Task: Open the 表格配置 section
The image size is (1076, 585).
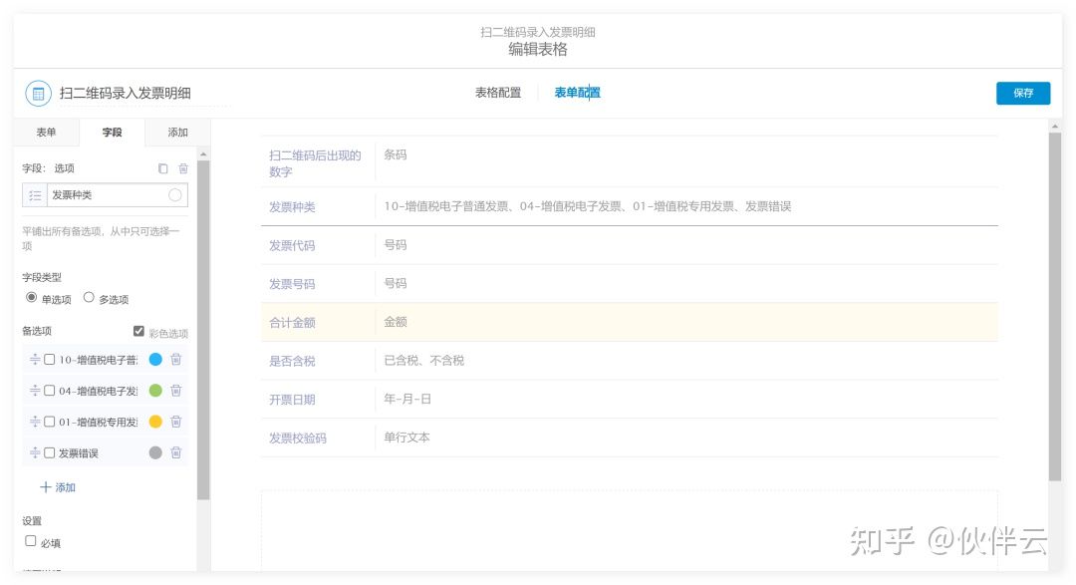Action: pyautogui.click(x=497, y=93)
